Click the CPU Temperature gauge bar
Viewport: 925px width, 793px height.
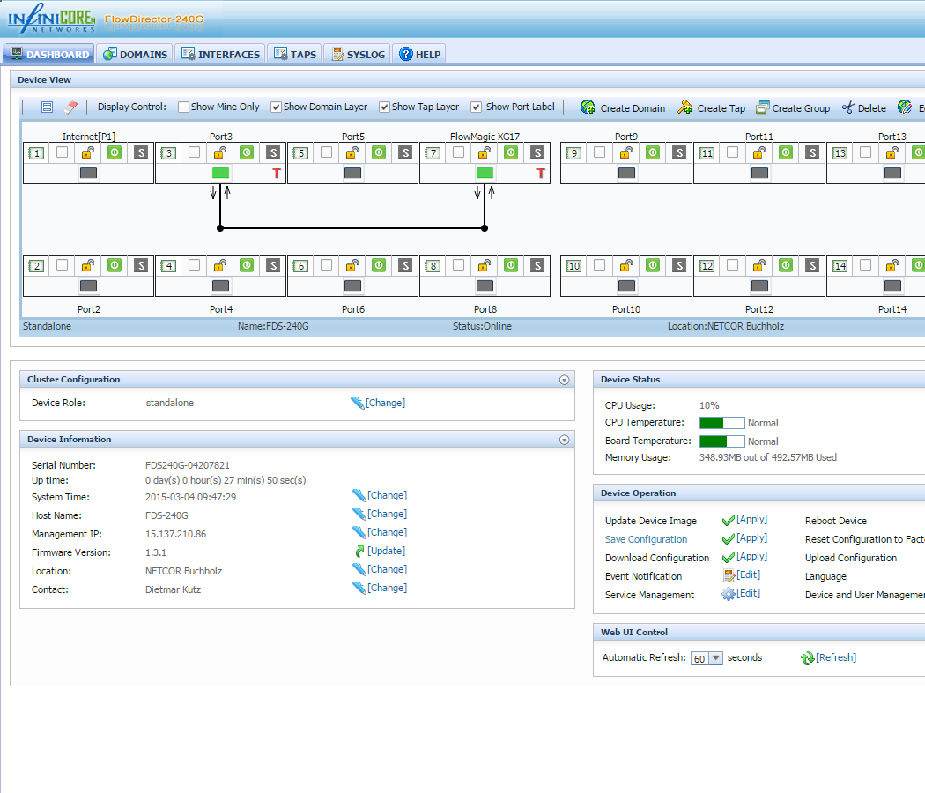(722, 422)
